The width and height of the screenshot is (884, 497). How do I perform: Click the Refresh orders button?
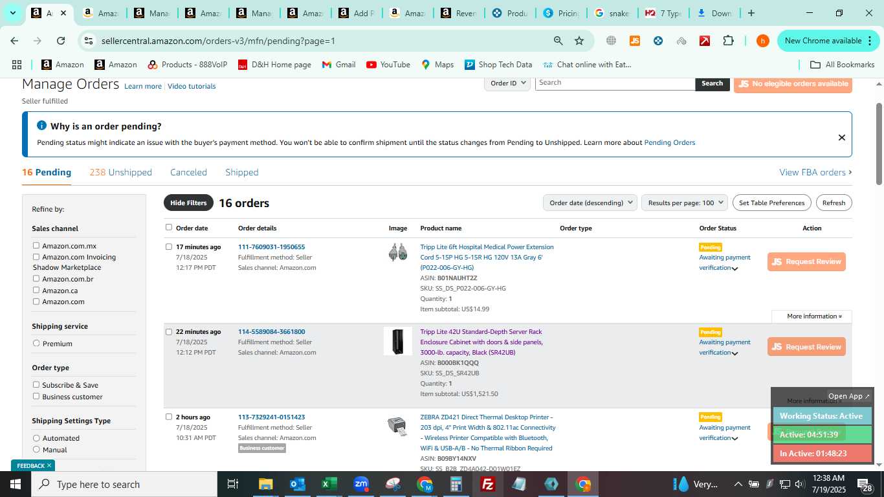(834, 203)
